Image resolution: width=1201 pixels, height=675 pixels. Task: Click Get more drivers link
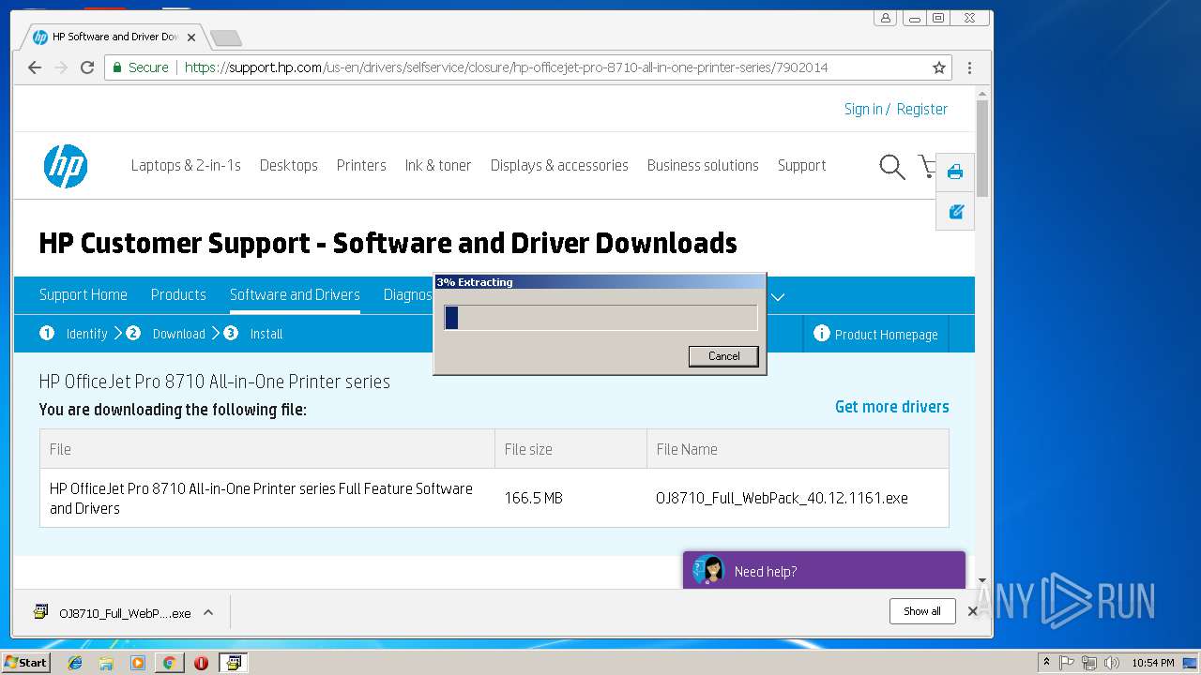[x=892, y=406]
